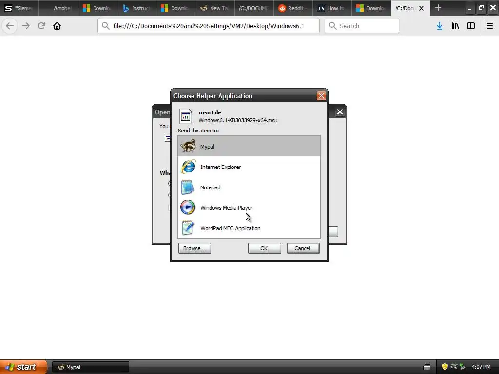Click the network connection tray icon

click(454, 367)
